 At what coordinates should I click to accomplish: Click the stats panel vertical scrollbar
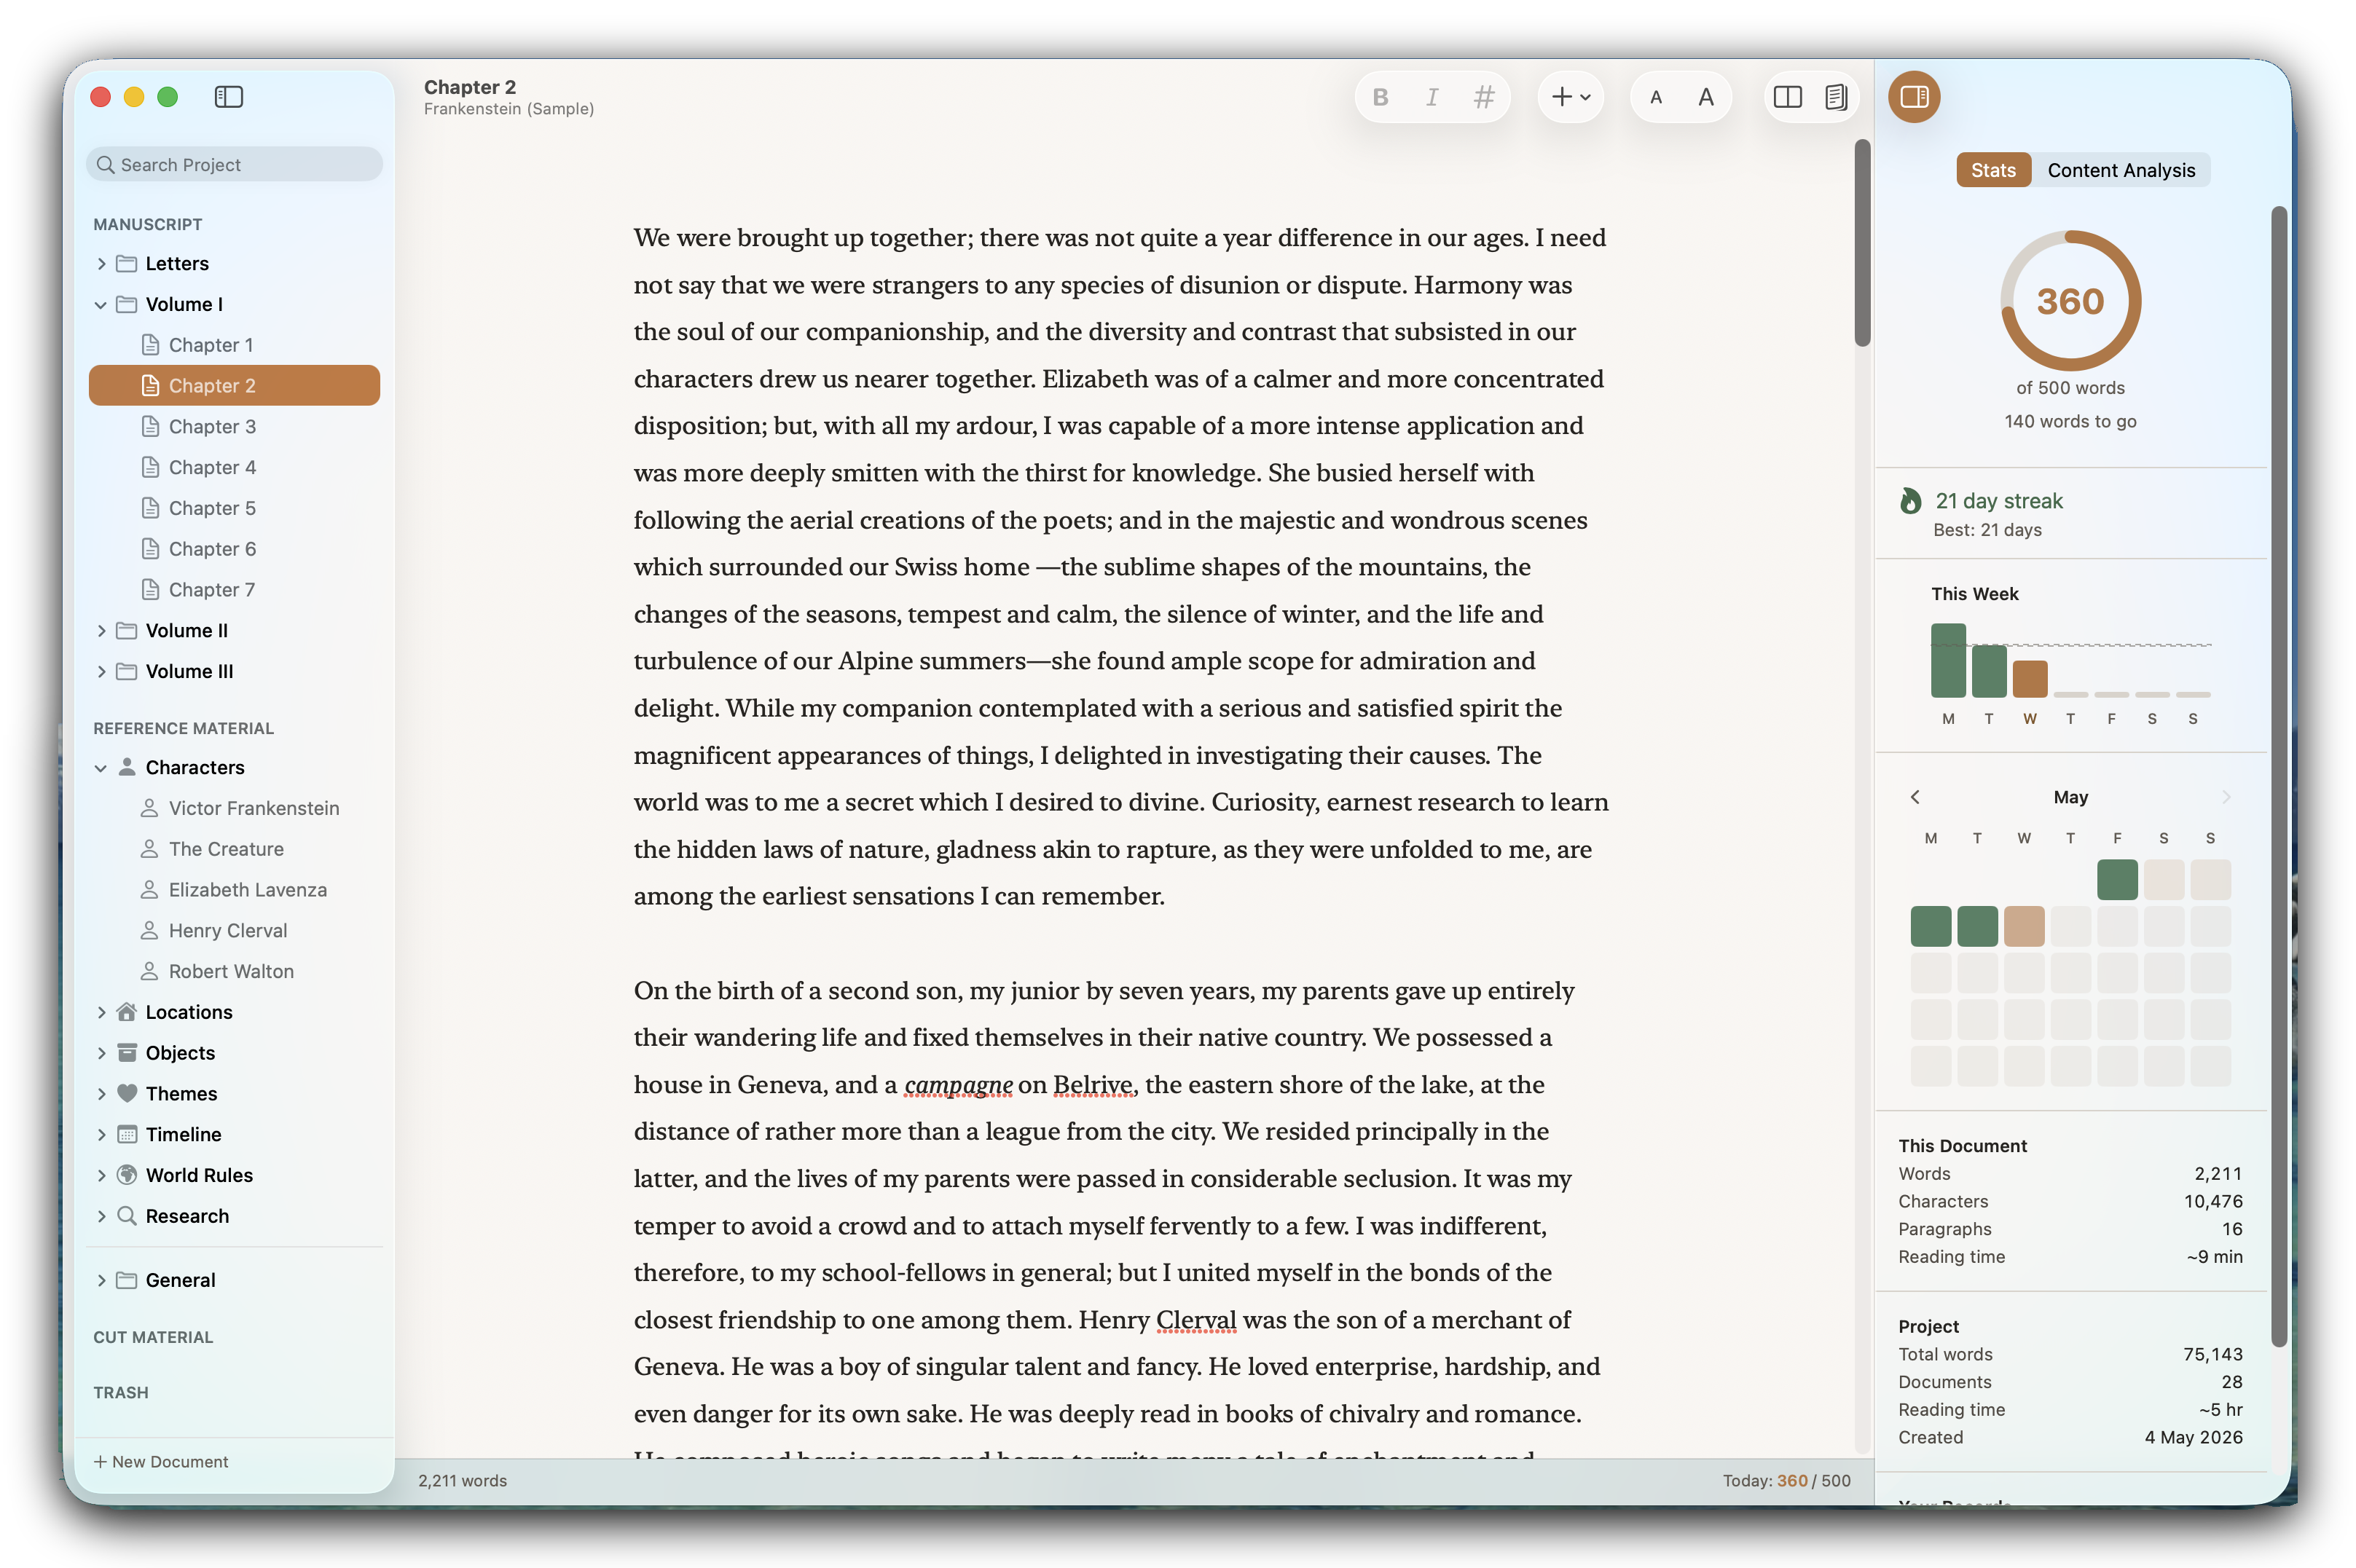(x=2279, y=777)
